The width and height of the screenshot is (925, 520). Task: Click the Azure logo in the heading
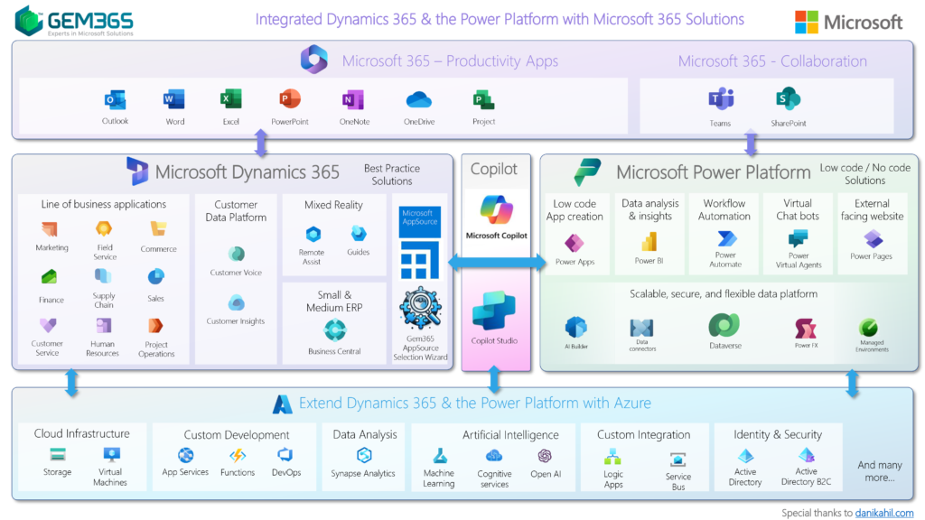tap(283, 404)
